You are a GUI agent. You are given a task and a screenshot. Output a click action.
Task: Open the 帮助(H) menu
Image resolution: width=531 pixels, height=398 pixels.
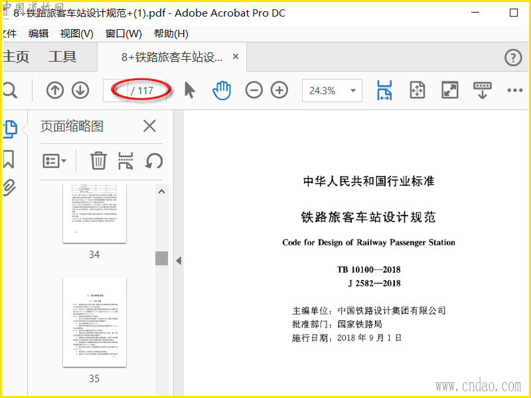coord(171,34)
